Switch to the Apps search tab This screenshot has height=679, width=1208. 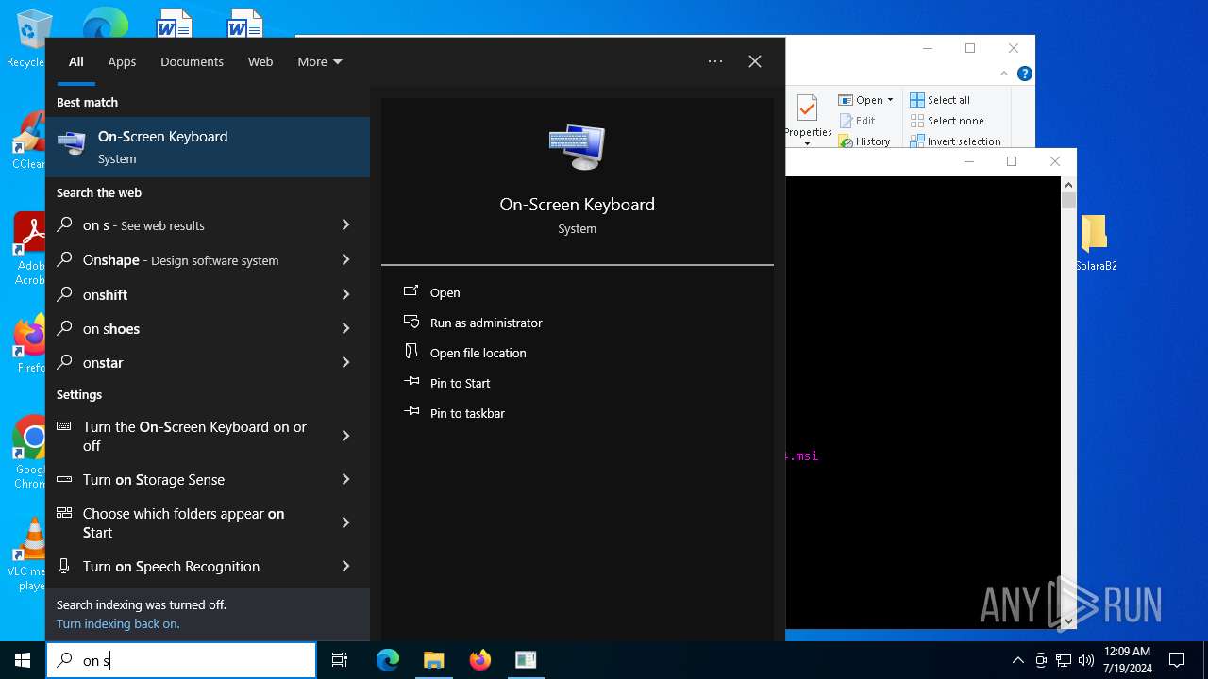(x=122, y=61)
